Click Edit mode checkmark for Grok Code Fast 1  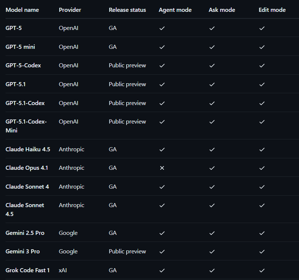262,270
